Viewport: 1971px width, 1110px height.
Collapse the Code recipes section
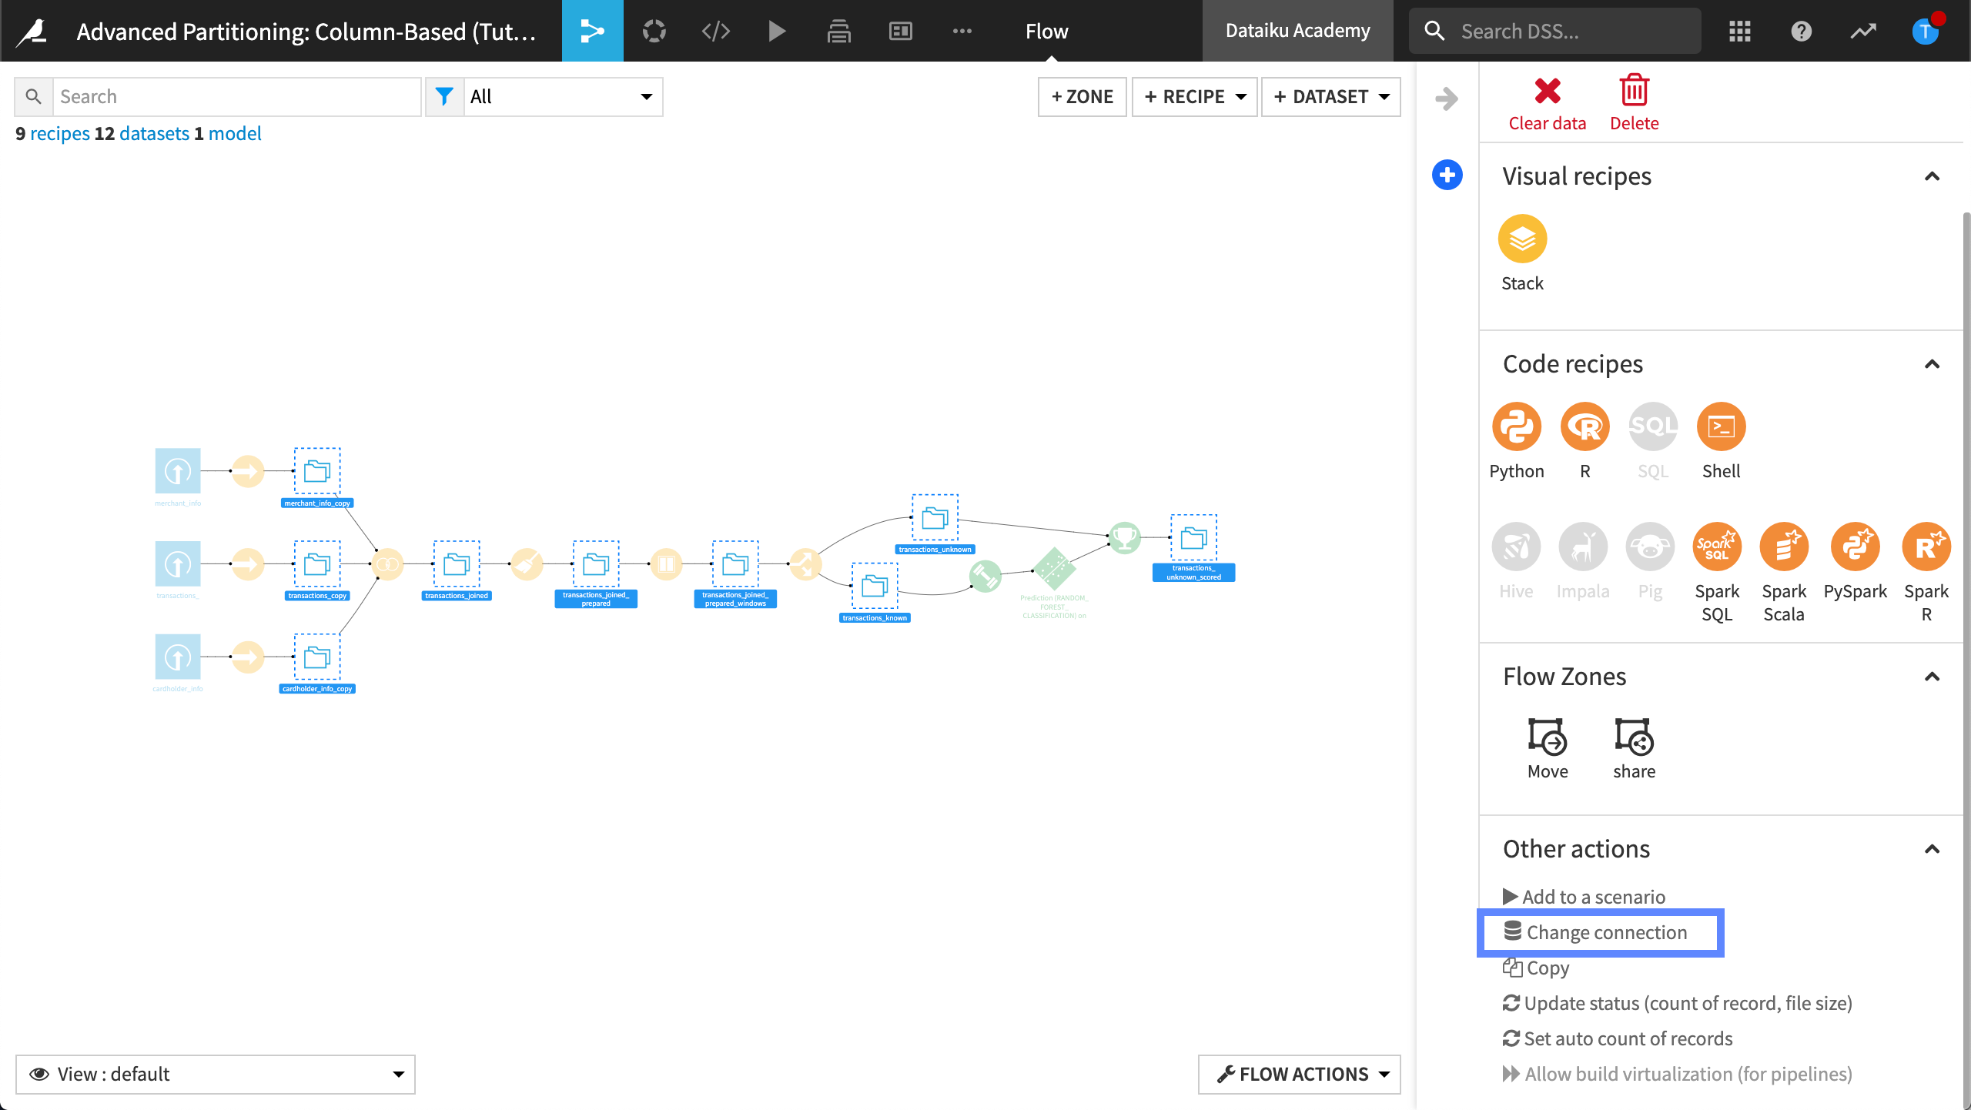(x=1931, y=364)
